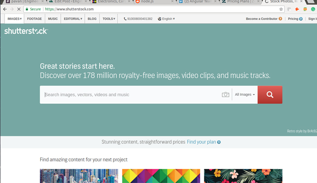The height and width of the screenshot is (183, 317).
Task: Open the English language dropdown
Action: (166, 19)
